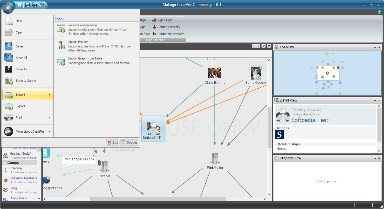The image size is (384, 209).
Task: Click the New graph quick-access toolbar icon
Action: coord(19,5)
